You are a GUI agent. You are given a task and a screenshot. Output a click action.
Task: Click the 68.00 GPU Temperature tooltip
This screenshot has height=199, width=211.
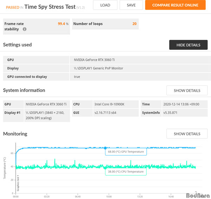click(126, 152)
